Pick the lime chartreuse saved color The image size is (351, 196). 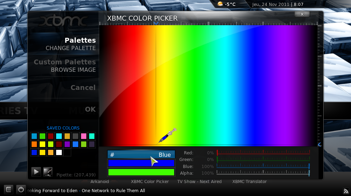[51, 144]
